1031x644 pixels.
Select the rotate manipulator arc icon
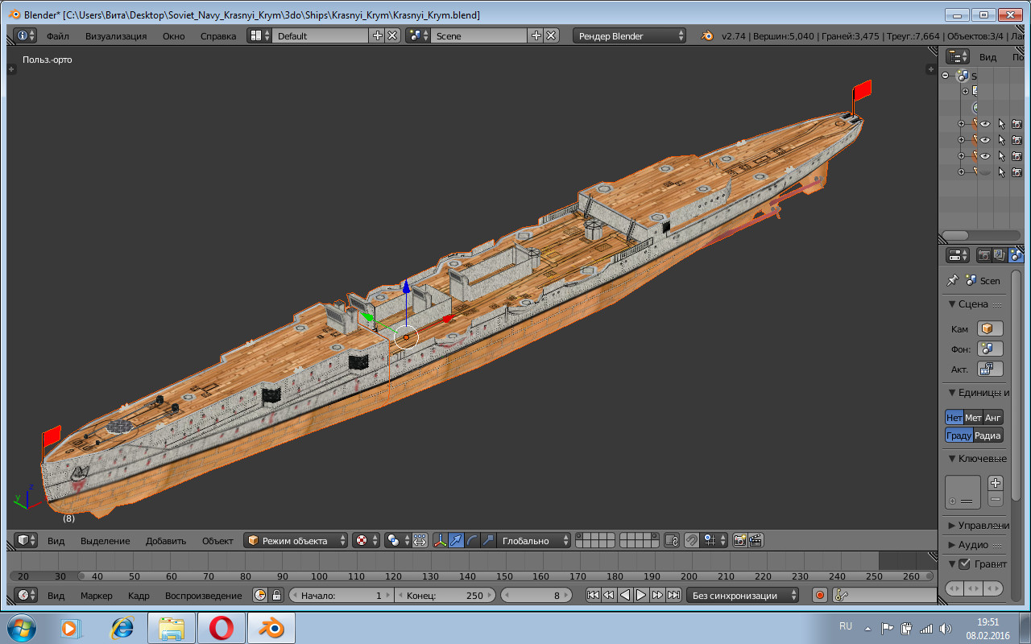click(x=473, y=540)
